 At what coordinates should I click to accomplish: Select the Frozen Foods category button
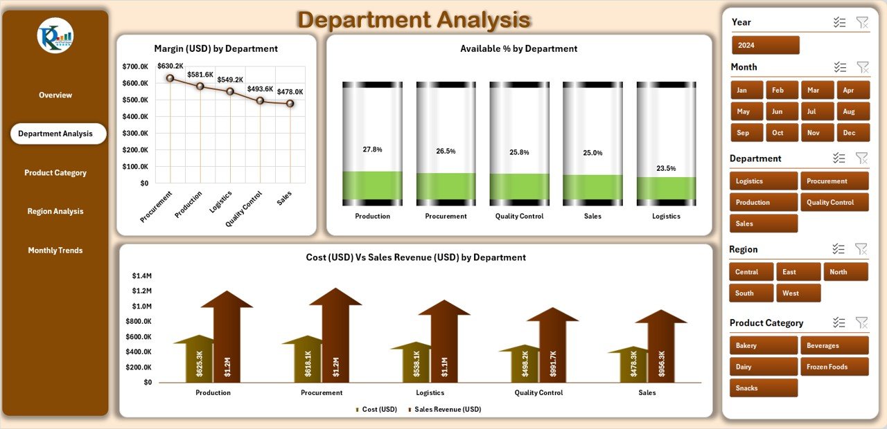pos(834,367)
